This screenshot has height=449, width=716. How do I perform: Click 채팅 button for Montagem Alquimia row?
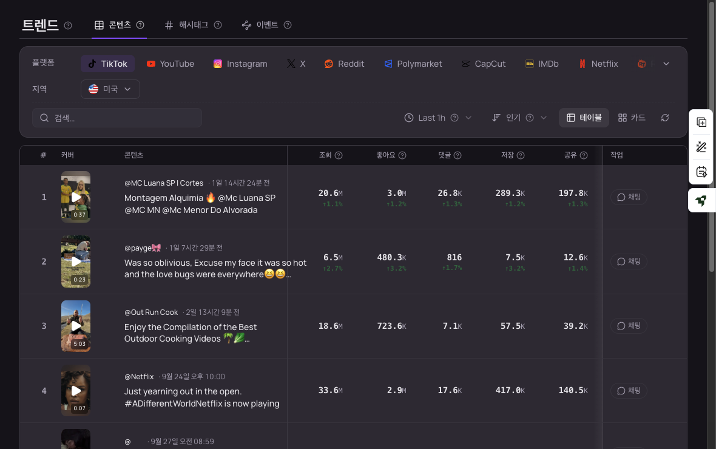pos(629,197)
